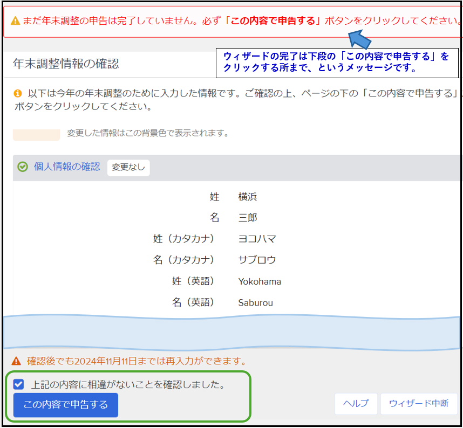Viewport: 463px width, 428px height.
Task: Click the ウィザード中断 button
Action: (418, 404)
